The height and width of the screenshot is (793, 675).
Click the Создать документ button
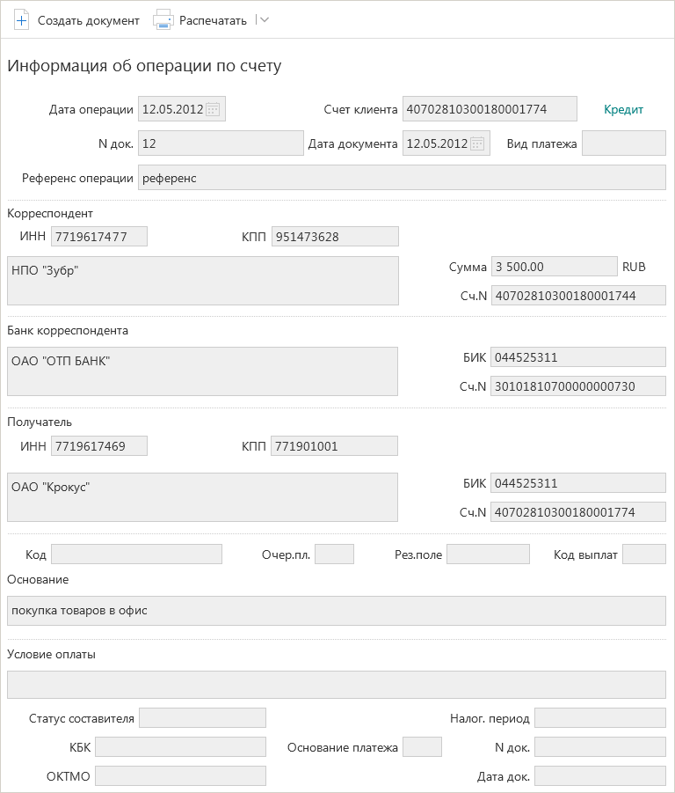[x=76, y=21]
